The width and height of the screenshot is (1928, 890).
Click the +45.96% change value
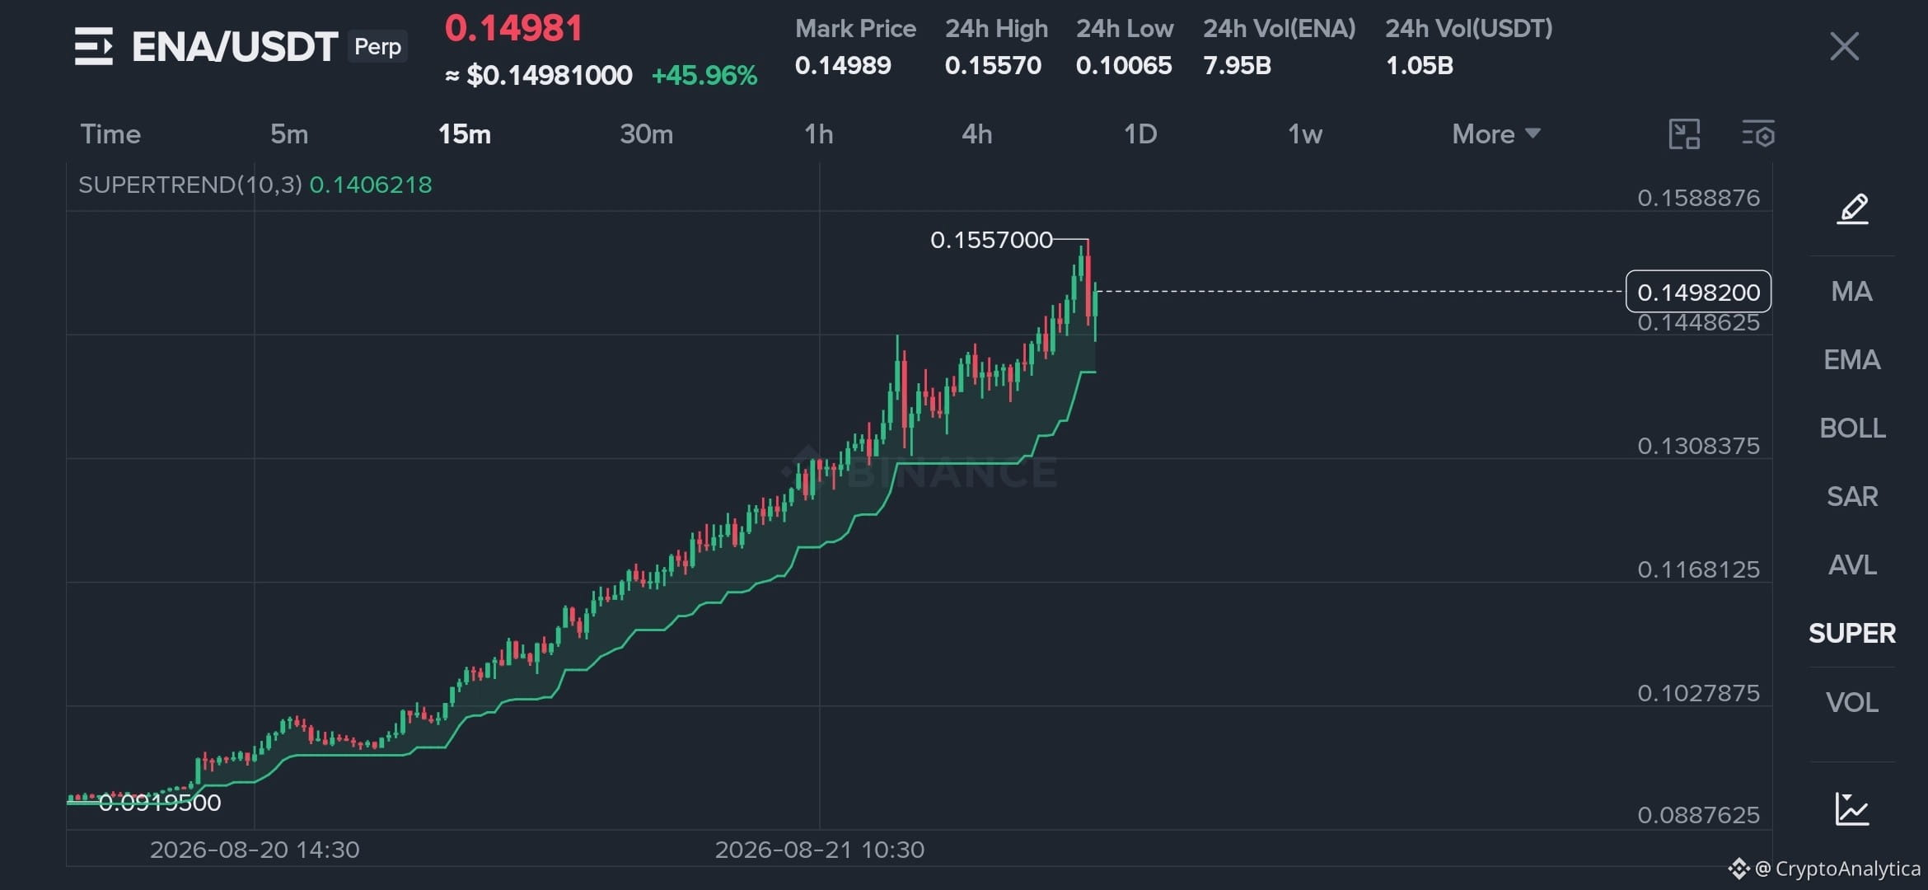(x=704, y=76)
